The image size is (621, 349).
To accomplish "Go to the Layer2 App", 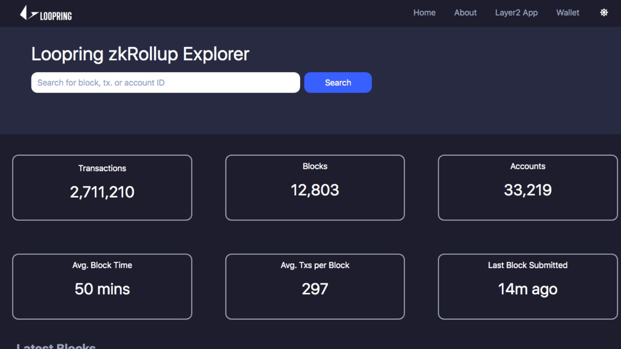I will (516, 13).
